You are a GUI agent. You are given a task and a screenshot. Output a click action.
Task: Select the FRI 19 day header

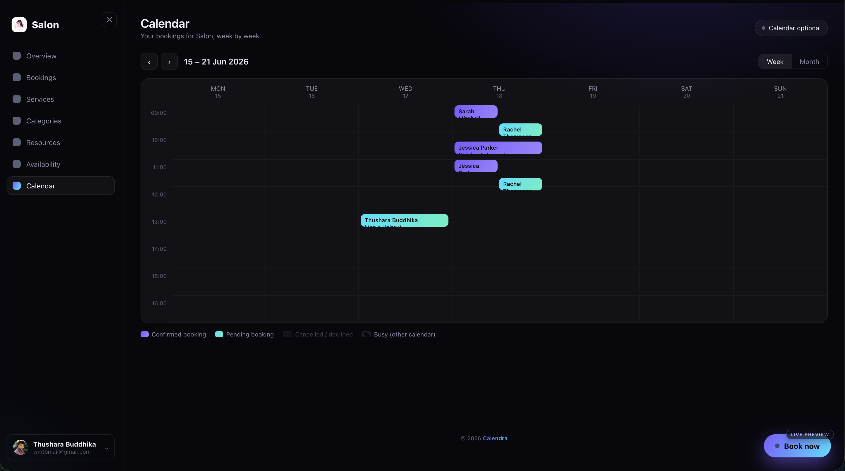point(593,92)
